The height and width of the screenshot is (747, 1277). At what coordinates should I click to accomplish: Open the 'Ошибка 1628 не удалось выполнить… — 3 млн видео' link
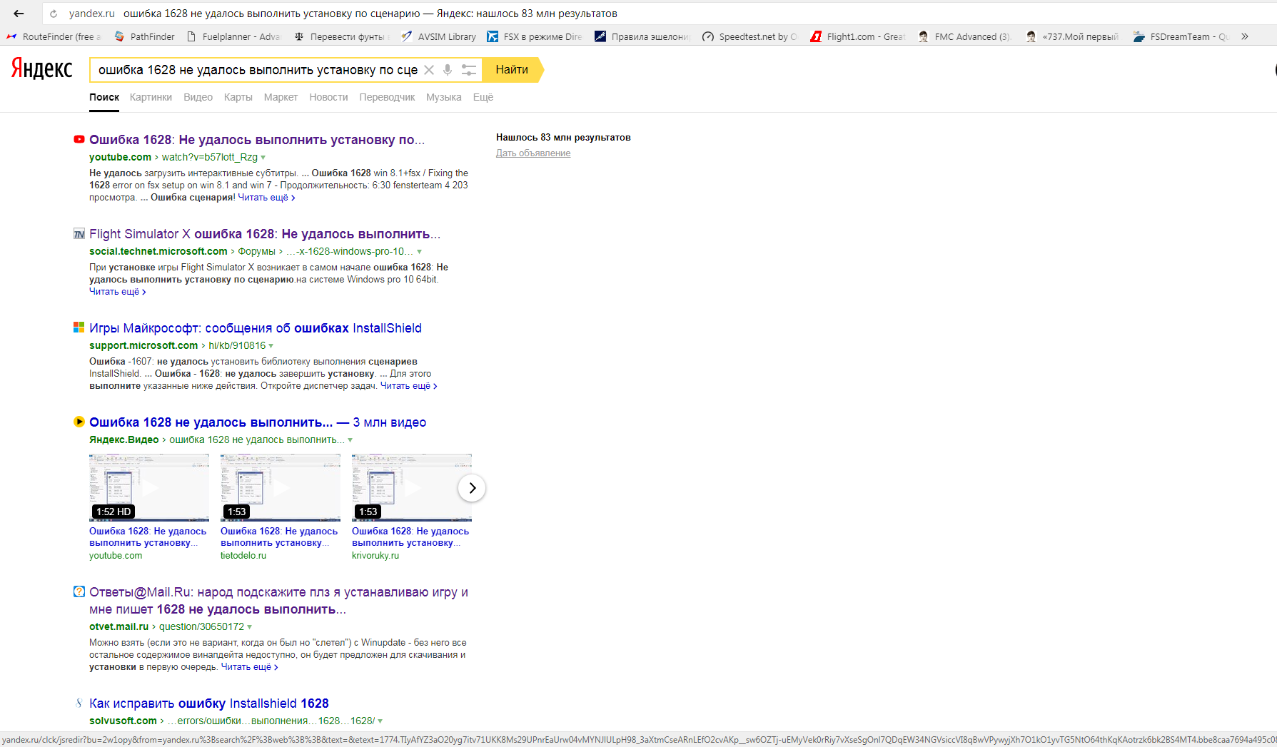point(258,422)
